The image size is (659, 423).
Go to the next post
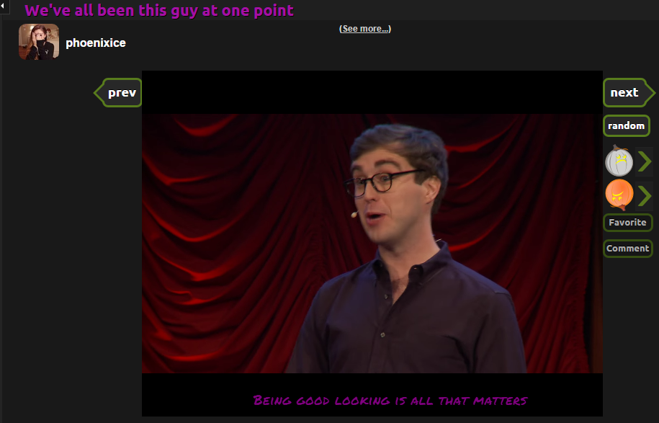629,92
